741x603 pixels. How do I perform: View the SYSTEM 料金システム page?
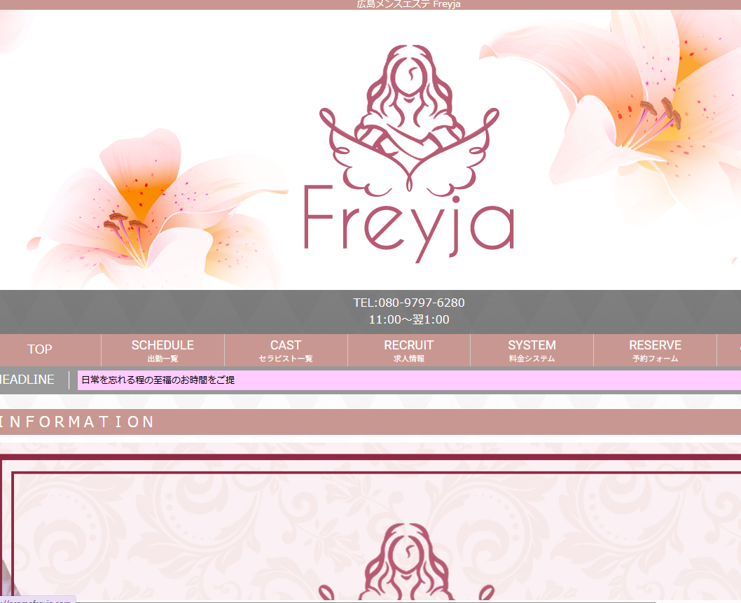532,350
